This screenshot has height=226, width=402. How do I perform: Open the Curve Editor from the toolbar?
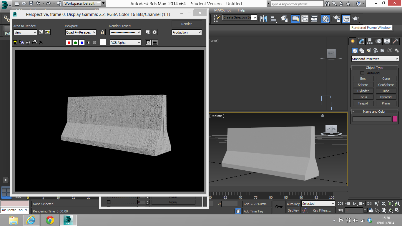(305, 19)
